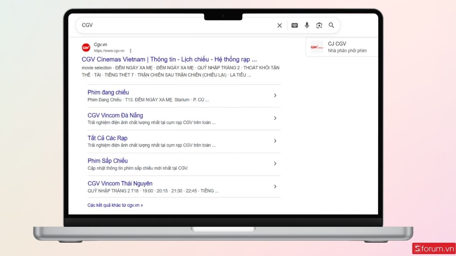
Task: Click the Cgv.vn favicon beside the site name
Action: [86, 47]
